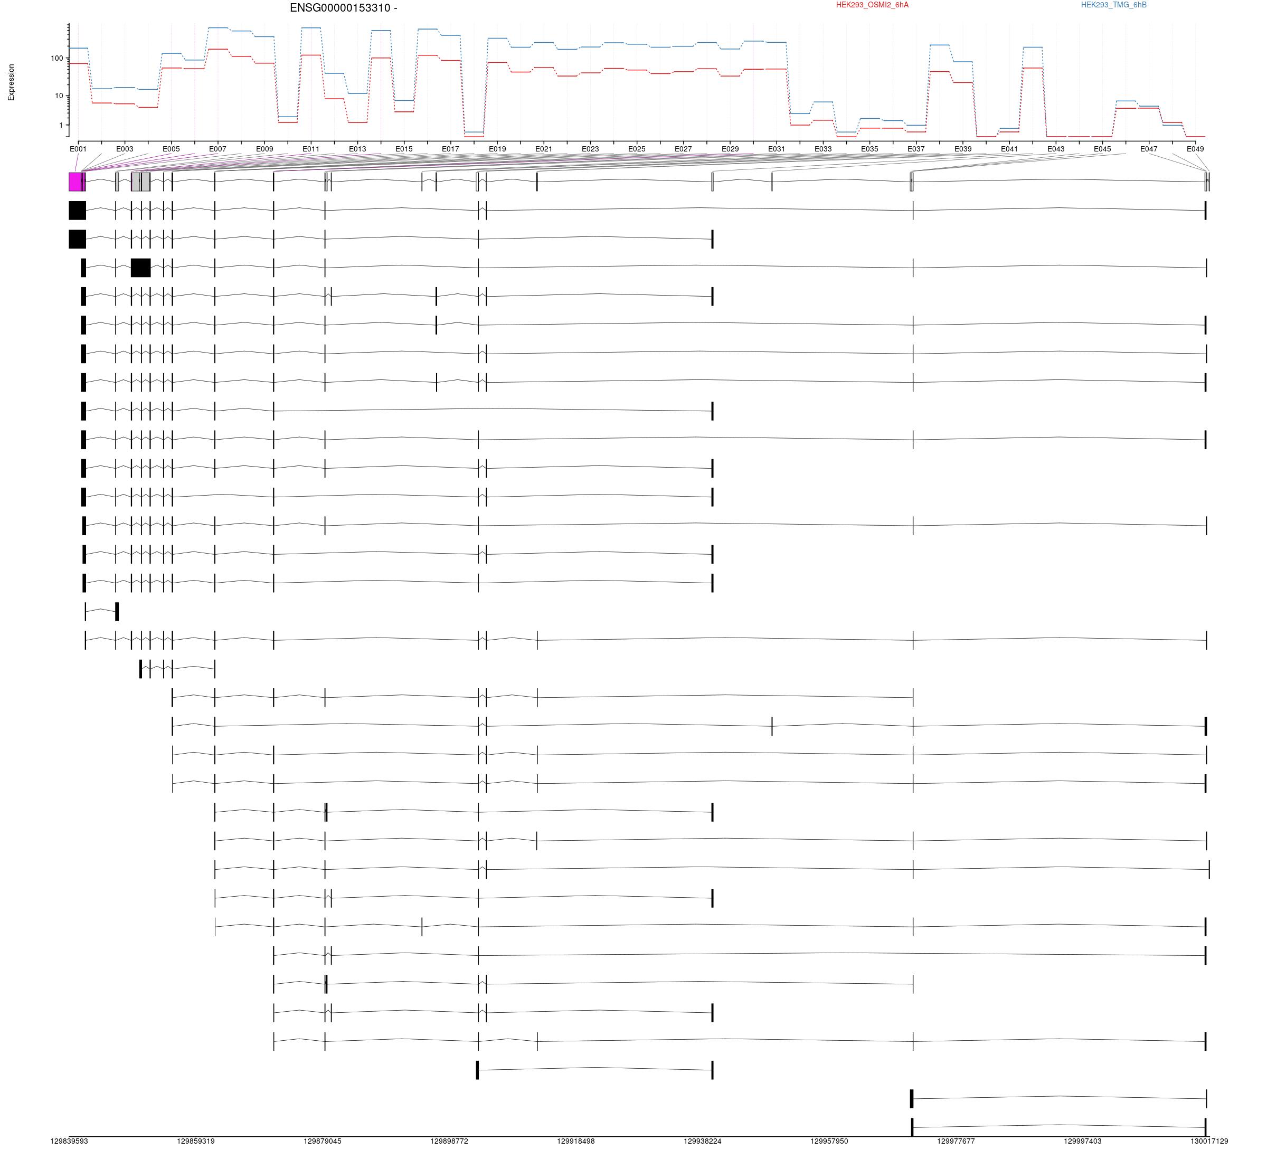
Task: Select exon label E027
Action: (683, 149)
